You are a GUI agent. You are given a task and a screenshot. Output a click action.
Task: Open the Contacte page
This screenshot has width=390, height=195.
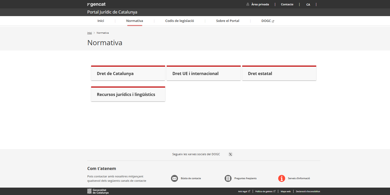(x=287, y=4)
